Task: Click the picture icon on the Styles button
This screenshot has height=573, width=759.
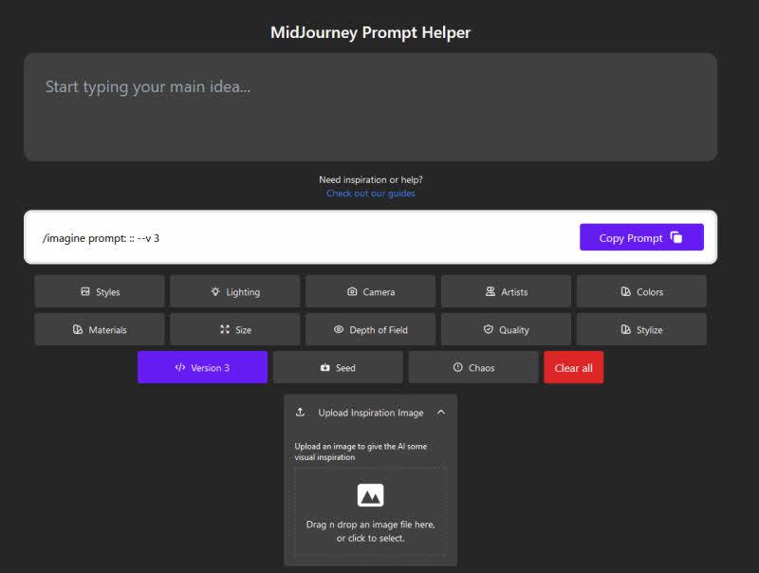Action: [x=85, y=291]
